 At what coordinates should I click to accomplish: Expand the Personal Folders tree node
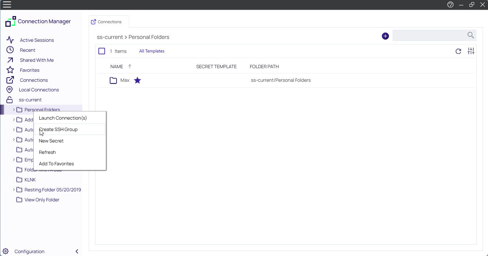coord(14,110)
